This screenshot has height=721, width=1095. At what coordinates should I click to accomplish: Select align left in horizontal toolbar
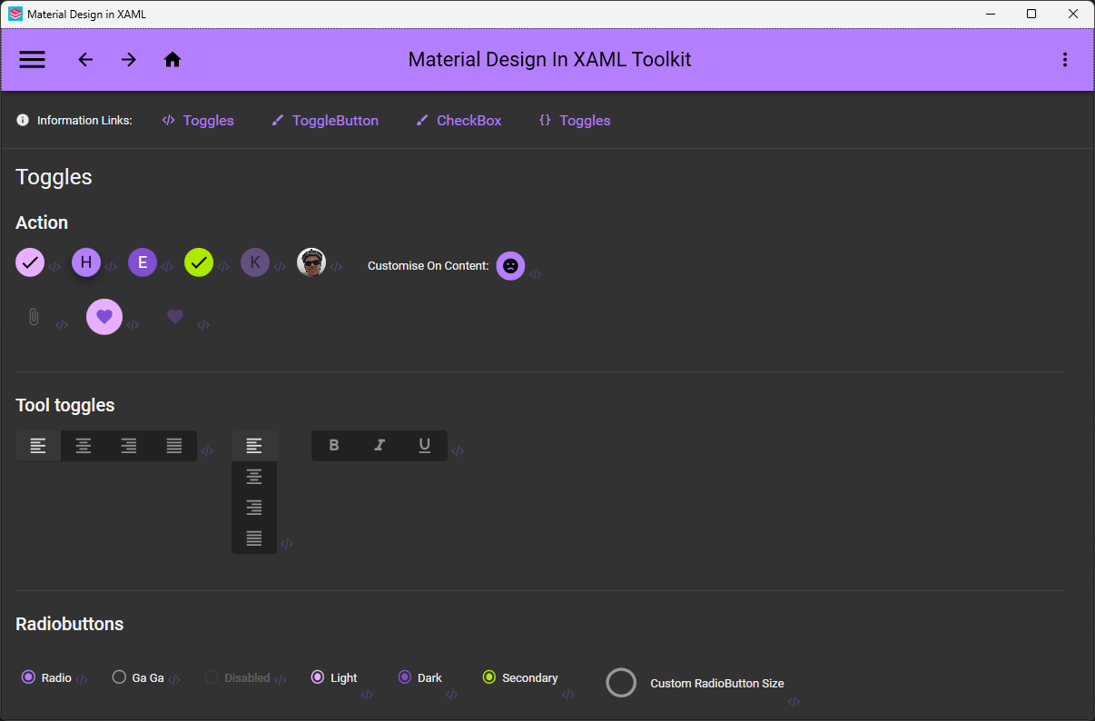coord(38,446)
